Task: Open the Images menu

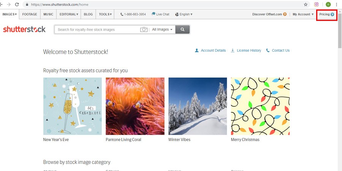Action: pyautogui.click(x=9, y=14)
